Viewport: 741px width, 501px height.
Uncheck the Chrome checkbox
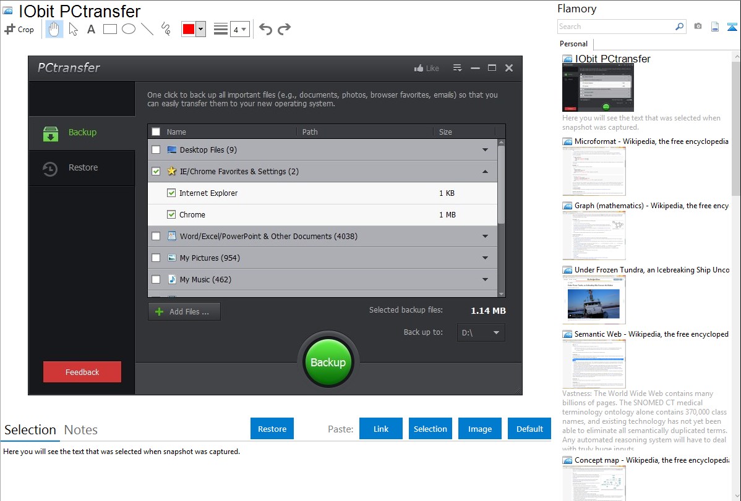click(171, 215)
